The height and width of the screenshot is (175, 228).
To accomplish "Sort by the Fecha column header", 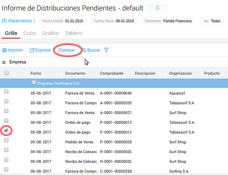I will (x=36, y=73).
